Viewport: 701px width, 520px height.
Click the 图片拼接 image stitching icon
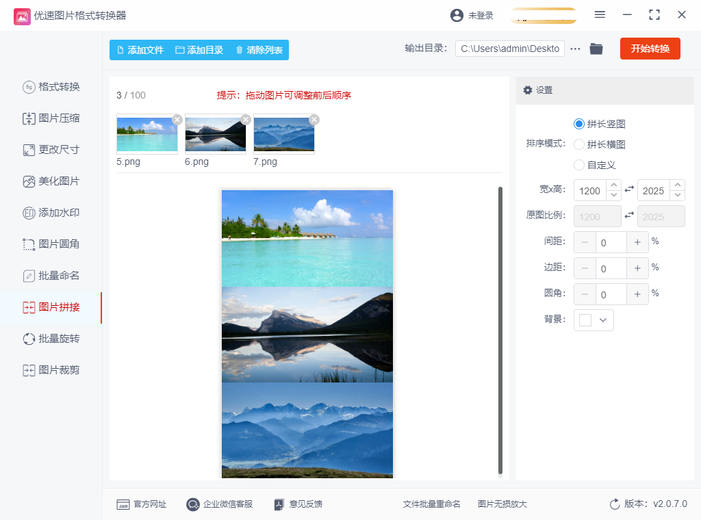pos(29,307)
